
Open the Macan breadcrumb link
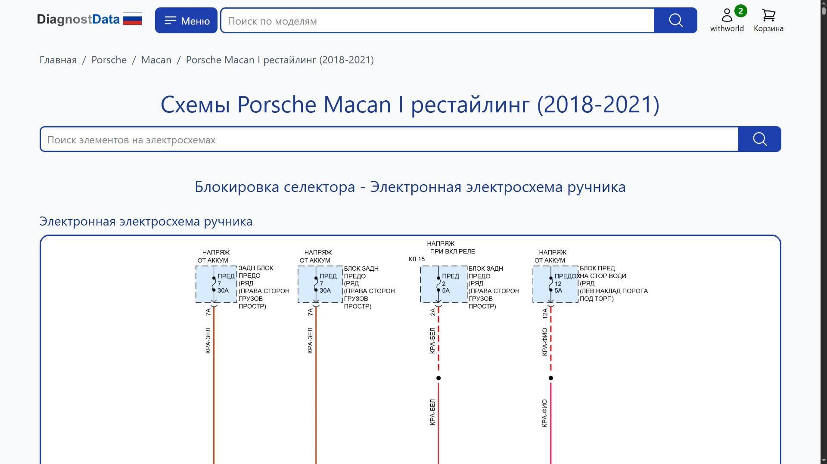(x=156, y=60)
